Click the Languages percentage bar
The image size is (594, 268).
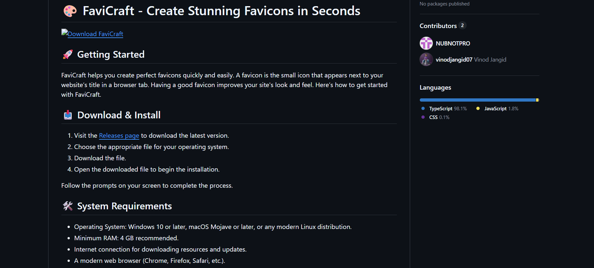point(479,100)
